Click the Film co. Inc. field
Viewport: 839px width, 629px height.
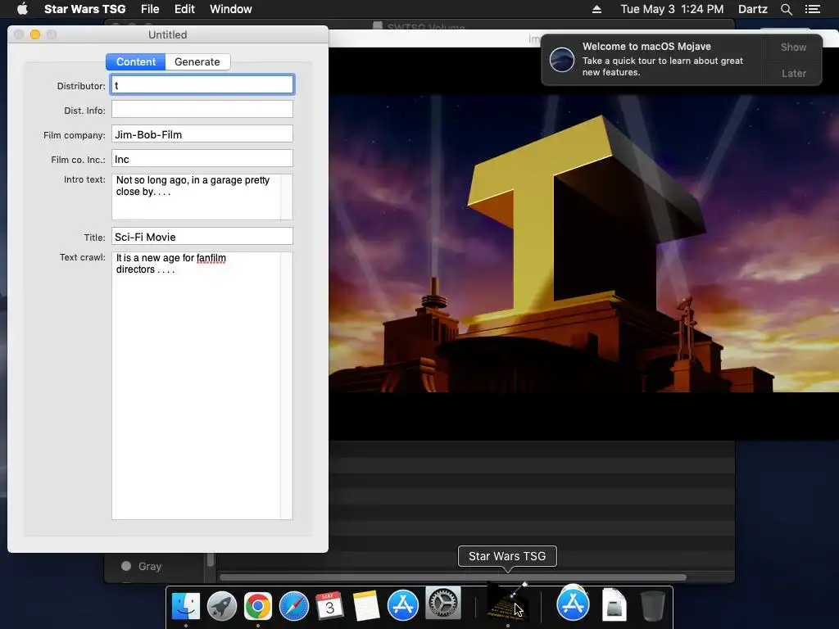(x=202, y=158)
